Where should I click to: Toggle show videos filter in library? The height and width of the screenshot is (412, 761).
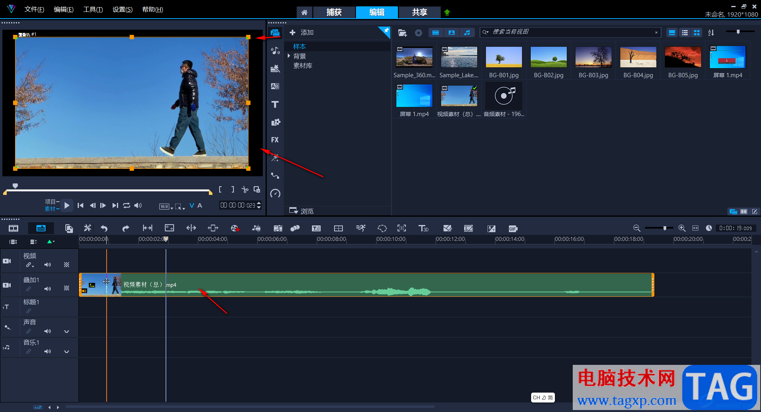436,33
